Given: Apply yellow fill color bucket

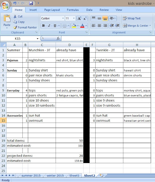Looking at the screenshot, I should [74, 26].
